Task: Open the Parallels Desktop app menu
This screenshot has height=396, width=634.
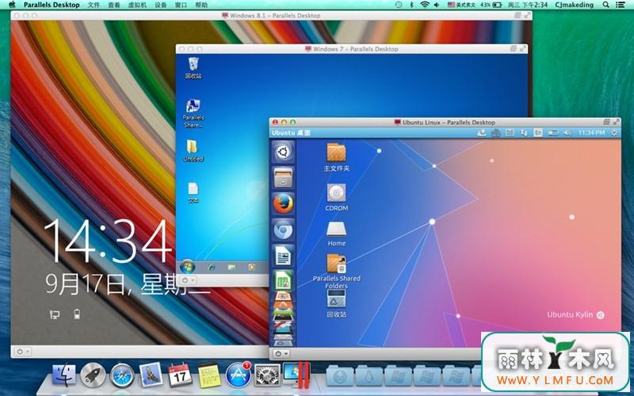Action: pyautogui.click(x=52, y=5)
